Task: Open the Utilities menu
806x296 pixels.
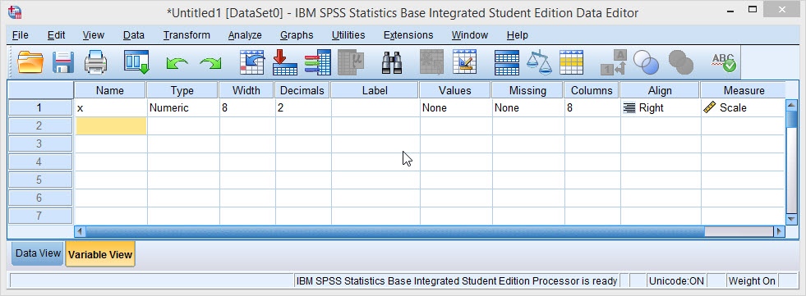Action: (348, 35)
